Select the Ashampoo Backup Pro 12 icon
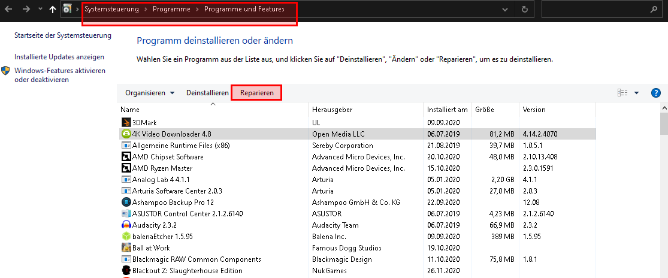 tap(126, 202)
